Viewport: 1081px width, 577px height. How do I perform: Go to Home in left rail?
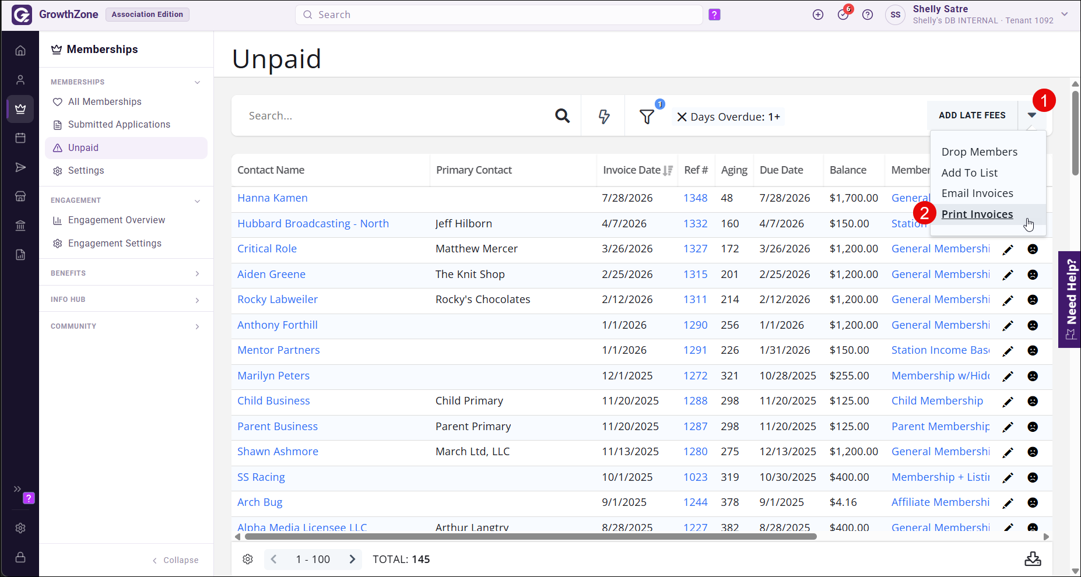click(20, 51)
